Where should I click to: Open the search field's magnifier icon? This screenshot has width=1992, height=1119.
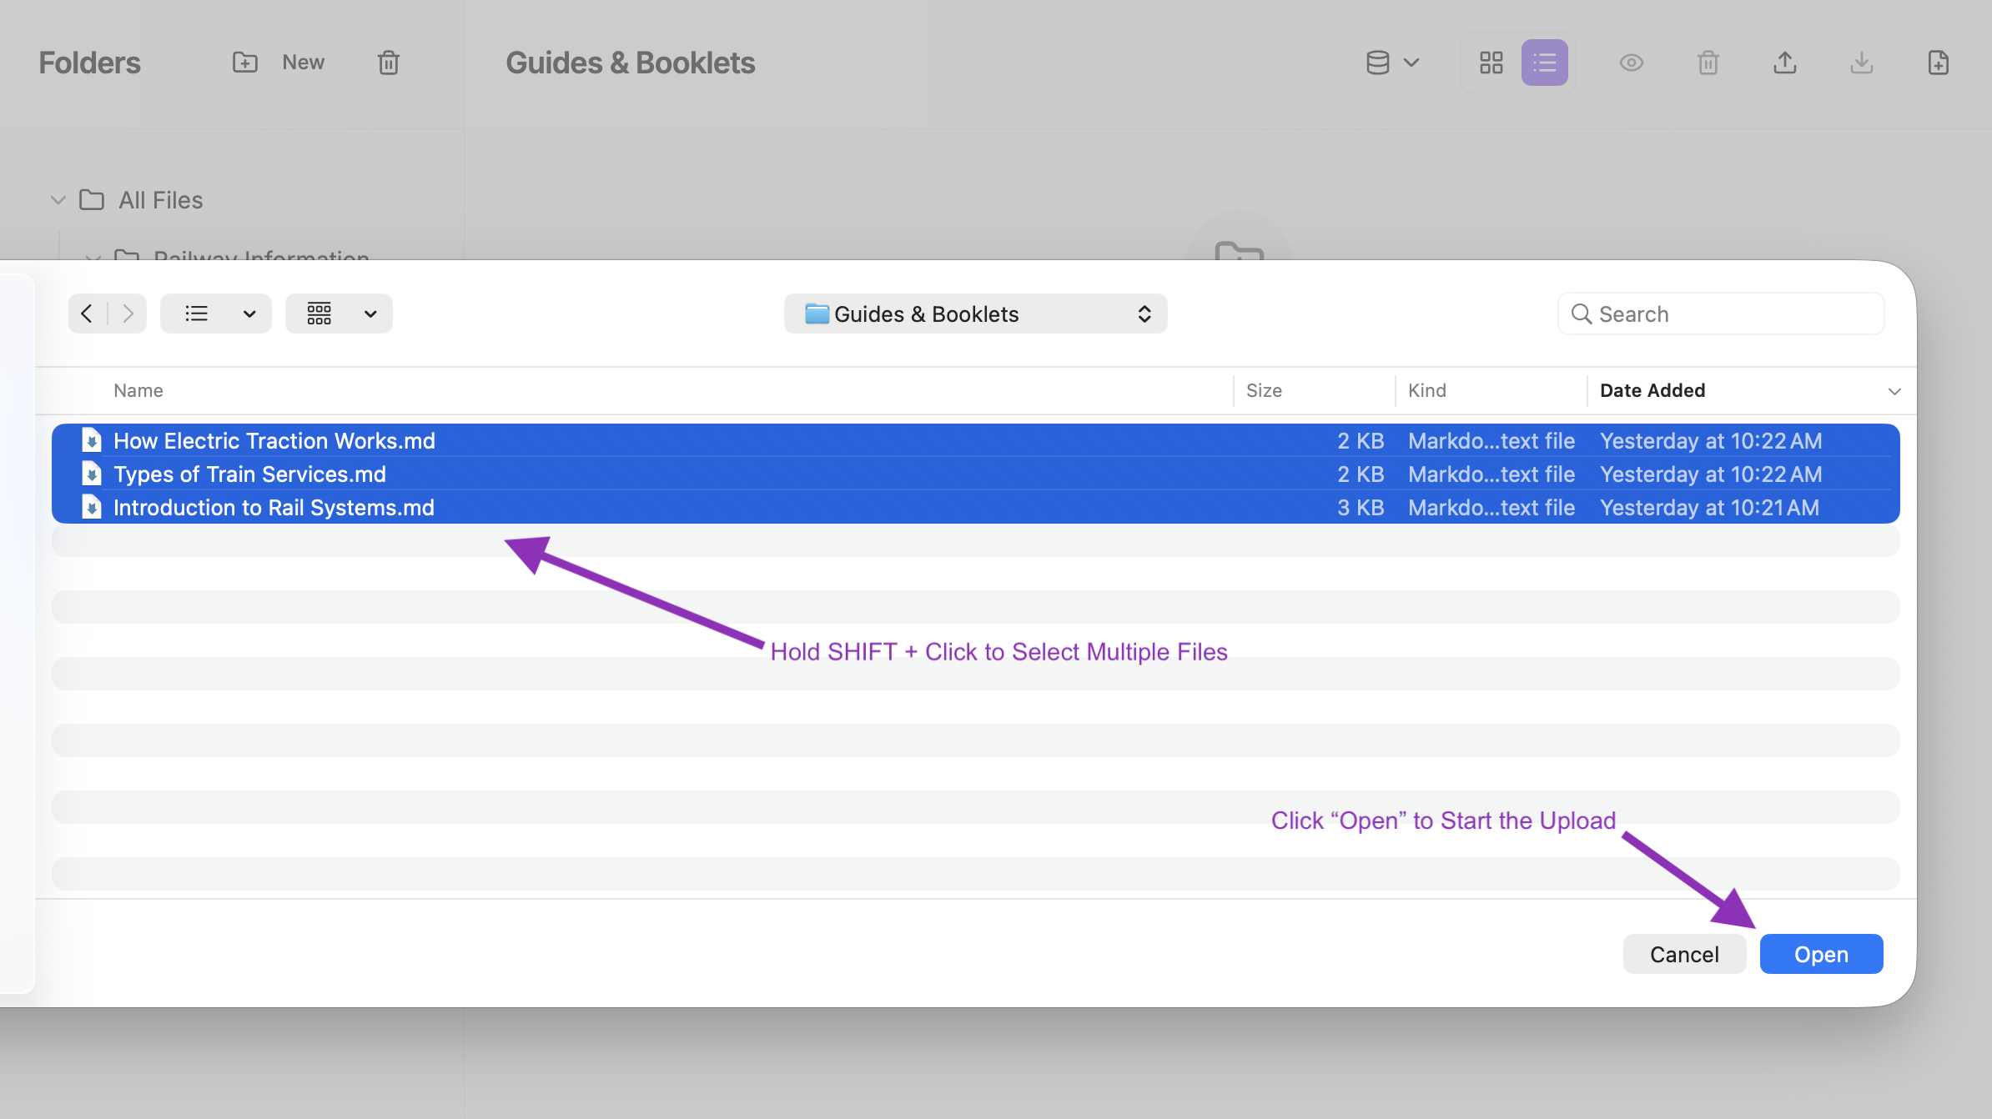point(1582,314)
